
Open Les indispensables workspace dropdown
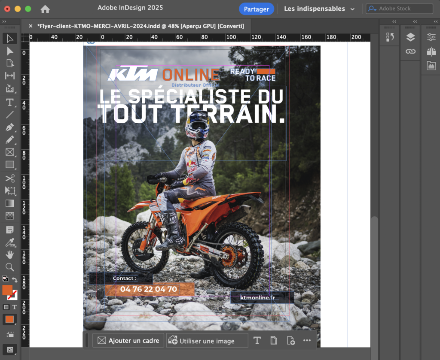click(x=319, y=9)
